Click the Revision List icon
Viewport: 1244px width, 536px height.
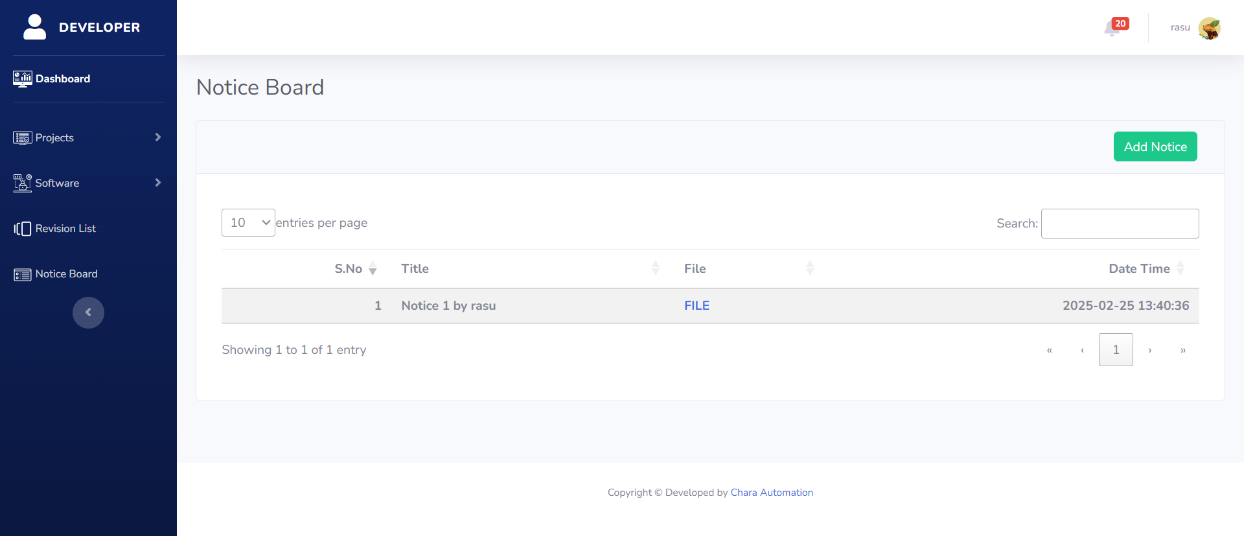click(22, 229)
